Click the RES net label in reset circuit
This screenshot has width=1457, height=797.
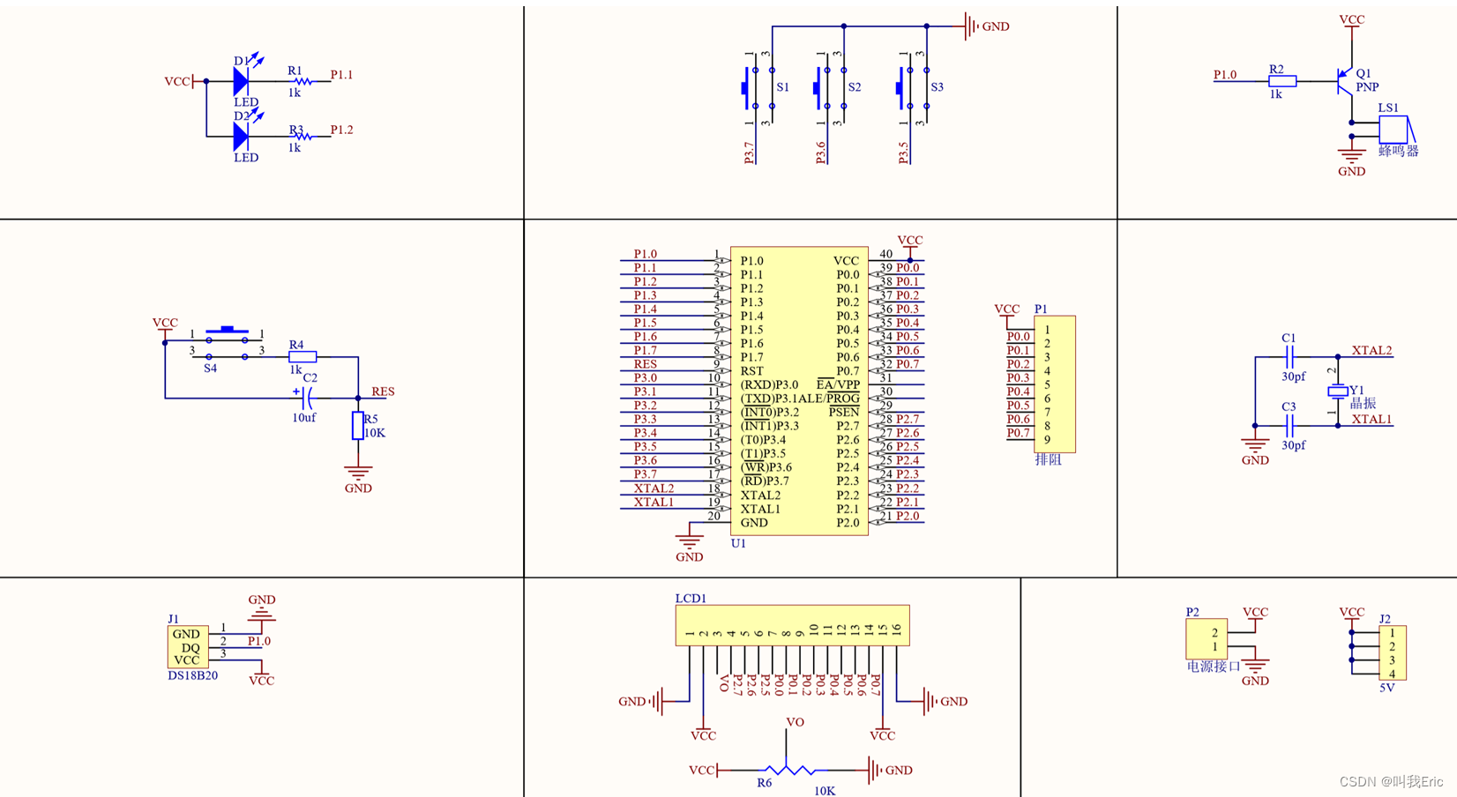pos(383,391)
